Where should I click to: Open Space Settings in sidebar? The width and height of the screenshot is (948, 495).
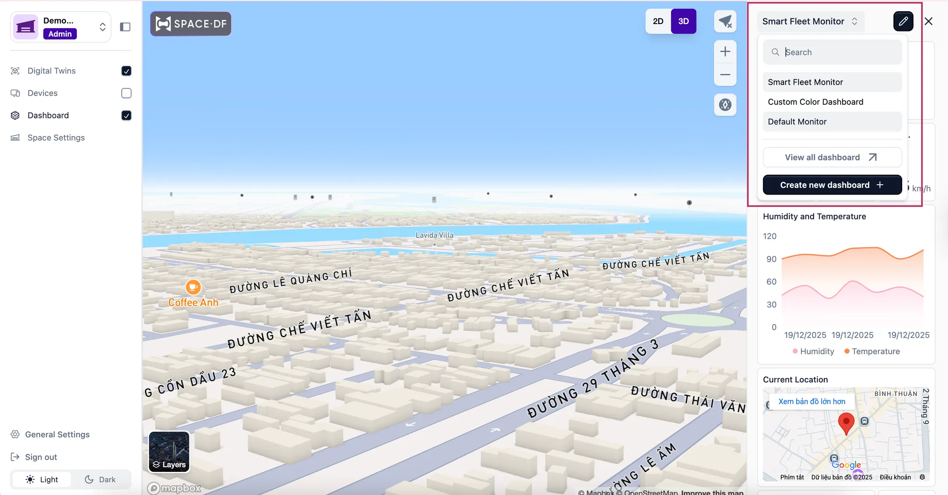(56, 138)
